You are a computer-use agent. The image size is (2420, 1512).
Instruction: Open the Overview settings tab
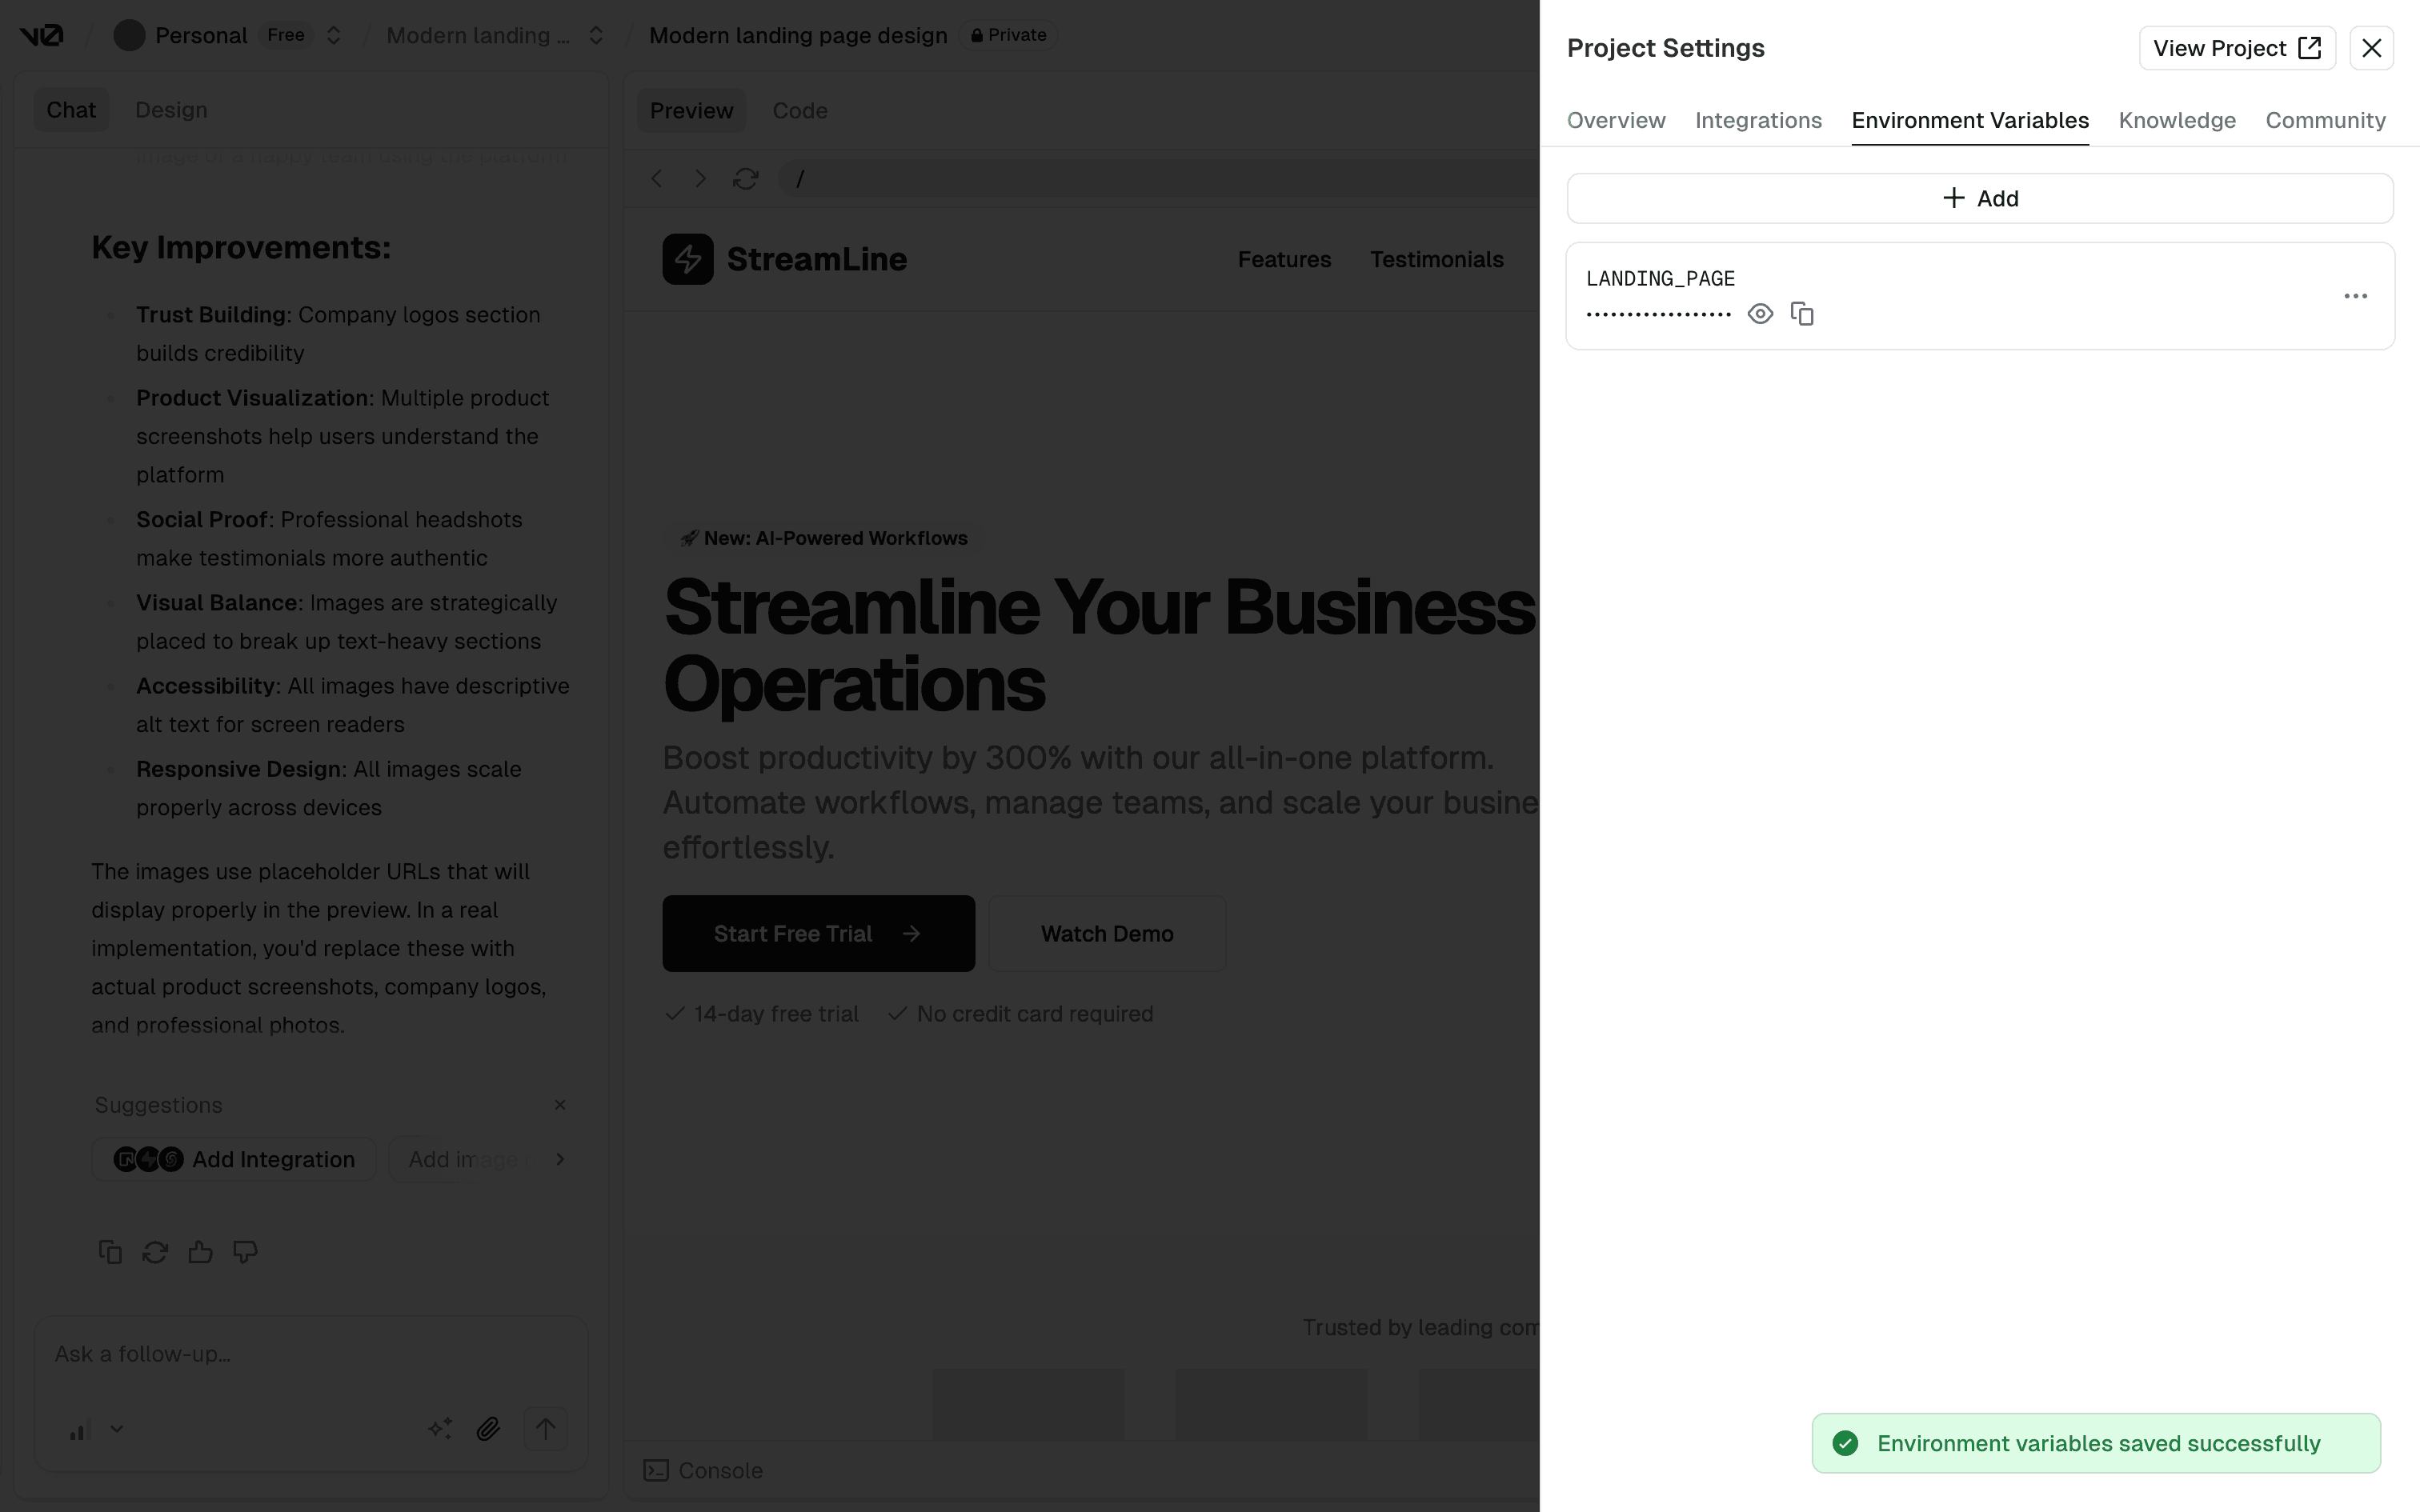click(1615, 120)
